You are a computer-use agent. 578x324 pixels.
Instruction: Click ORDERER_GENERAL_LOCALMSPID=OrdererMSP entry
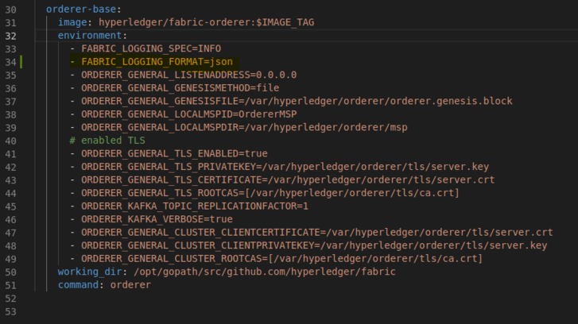pyautogui.click(x=188, y=114)
